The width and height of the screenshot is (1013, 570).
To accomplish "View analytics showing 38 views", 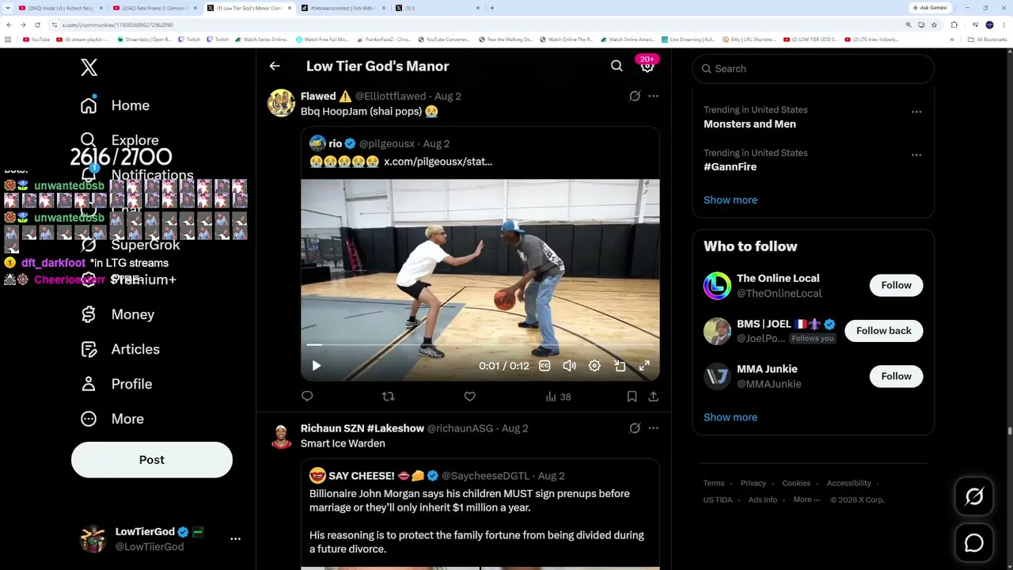I will (558, 397).
